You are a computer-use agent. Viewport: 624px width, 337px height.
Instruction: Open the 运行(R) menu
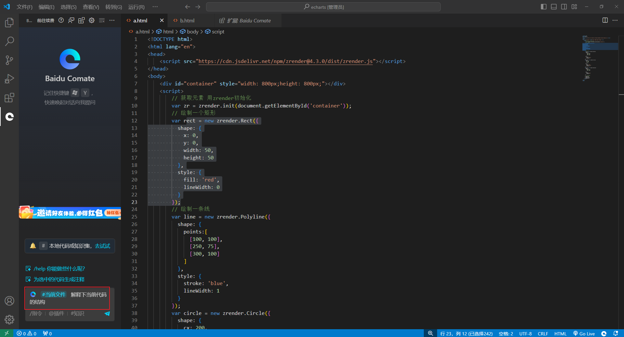pos(136,7)
